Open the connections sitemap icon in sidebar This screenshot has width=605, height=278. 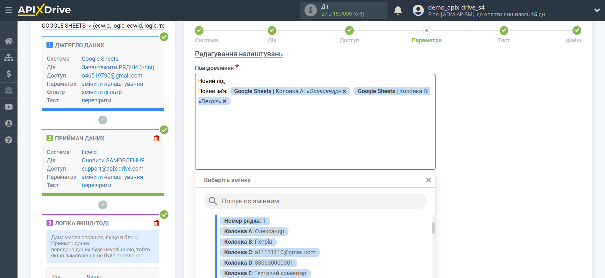(x=9, y=58)
